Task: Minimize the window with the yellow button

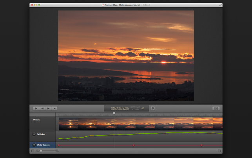Action: 35,5
